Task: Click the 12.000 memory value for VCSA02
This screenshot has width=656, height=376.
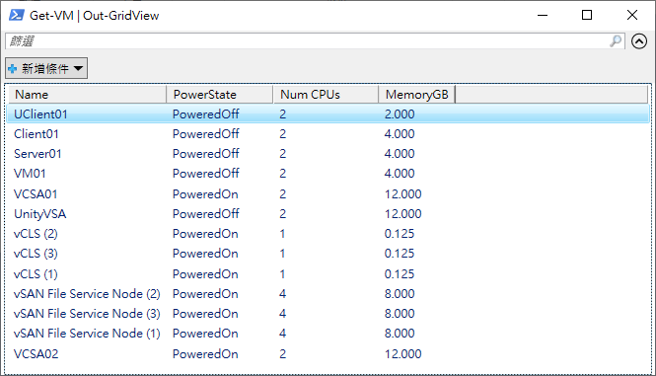Action: point(402,354)
